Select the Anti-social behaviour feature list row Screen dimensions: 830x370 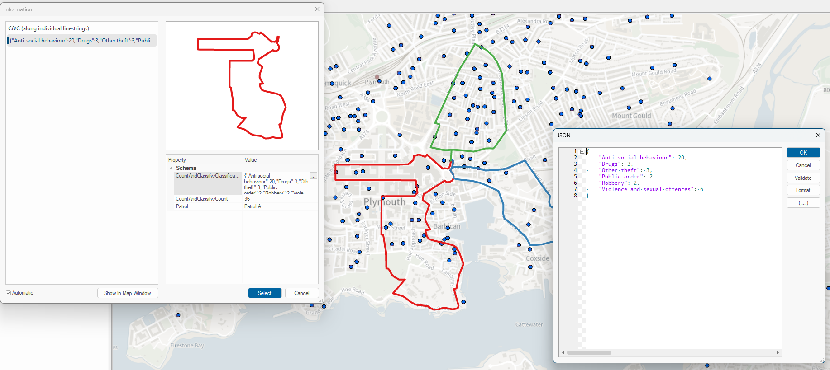pos(82,41)
